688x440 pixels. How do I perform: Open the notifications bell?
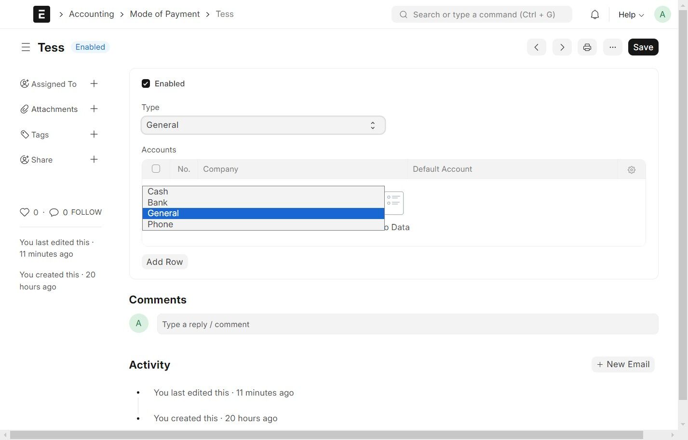595,14
